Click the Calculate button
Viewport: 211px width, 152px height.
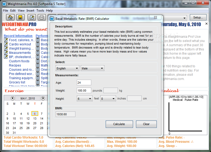pos(119,124)
